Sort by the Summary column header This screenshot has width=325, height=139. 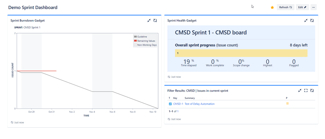click(190, 98)
